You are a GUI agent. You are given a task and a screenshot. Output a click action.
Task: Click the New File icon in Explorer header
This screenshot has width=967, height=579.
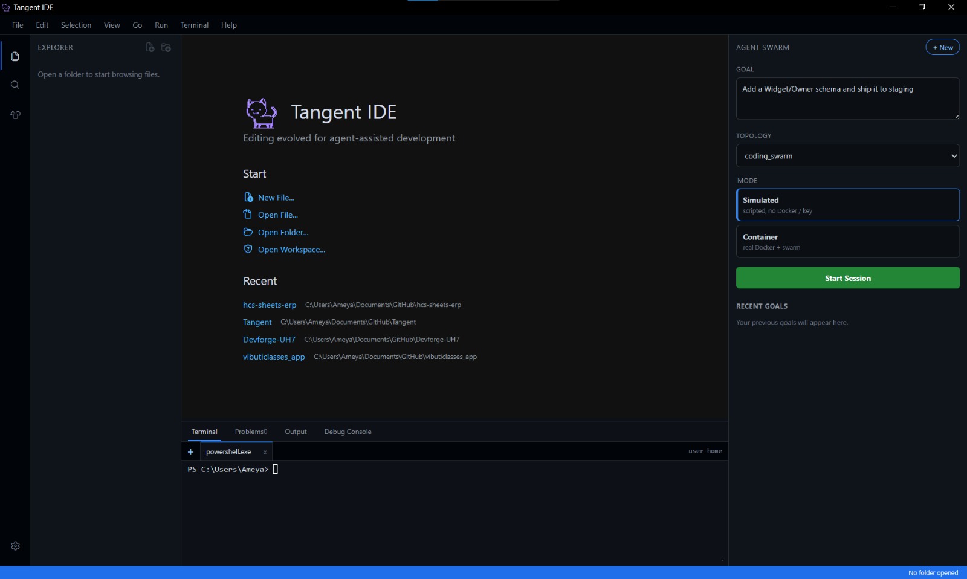pyautogui.click(x=150, y=47)
